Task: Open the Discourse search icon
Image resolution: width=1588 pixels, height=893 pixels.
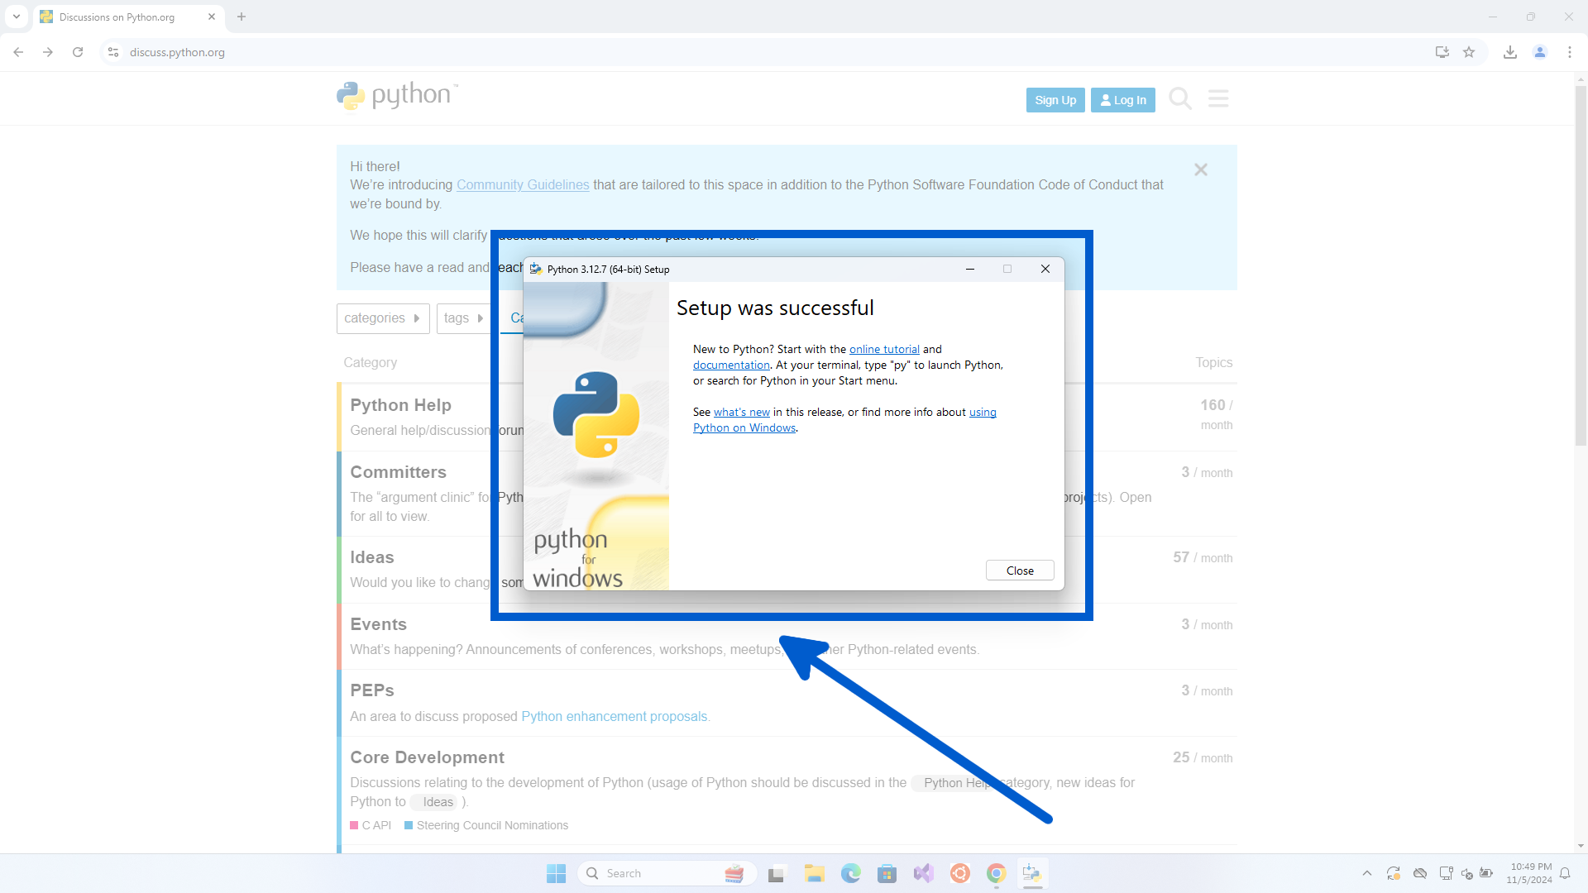Action: pyautogui.click(x=1179, y=98)
